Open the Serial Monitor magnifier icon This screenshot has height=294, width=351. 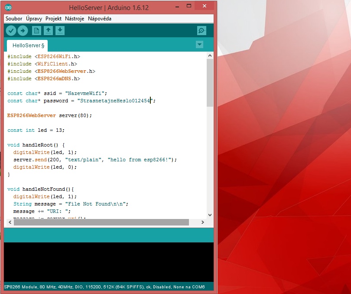(x=201, y=30)
